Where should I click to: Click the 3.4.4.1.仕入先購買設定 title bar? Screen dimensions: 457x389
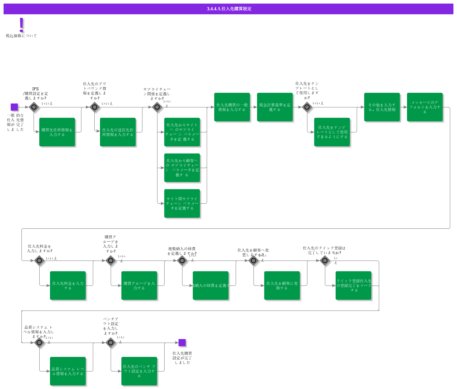click(228, 9)
